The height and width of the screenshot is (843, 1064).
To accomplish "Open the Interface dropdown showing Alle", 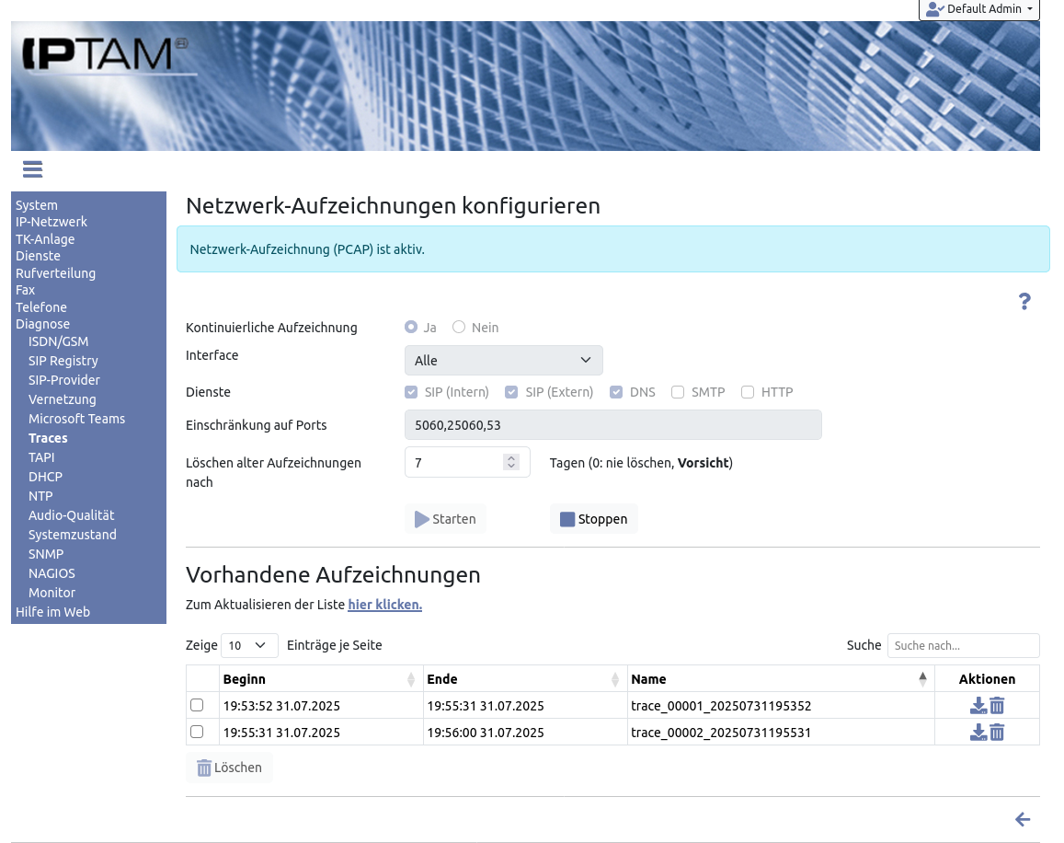I will (x=503, y=361).
